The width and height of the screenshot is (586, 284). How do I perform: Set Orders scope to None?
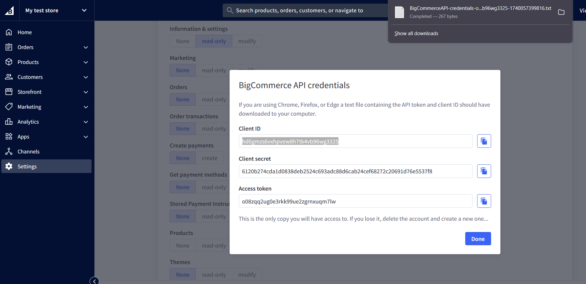coord(183,99)
